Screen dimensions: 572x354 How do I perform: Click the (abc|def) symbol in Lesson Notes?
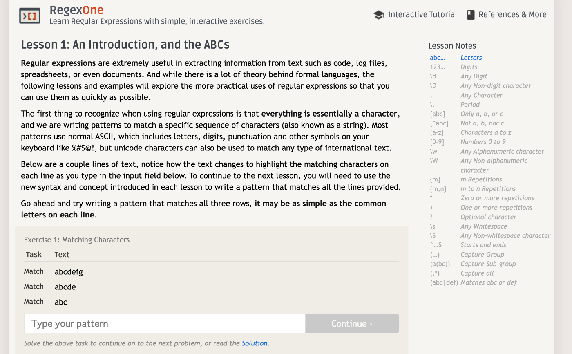click(x=444, y=283)
